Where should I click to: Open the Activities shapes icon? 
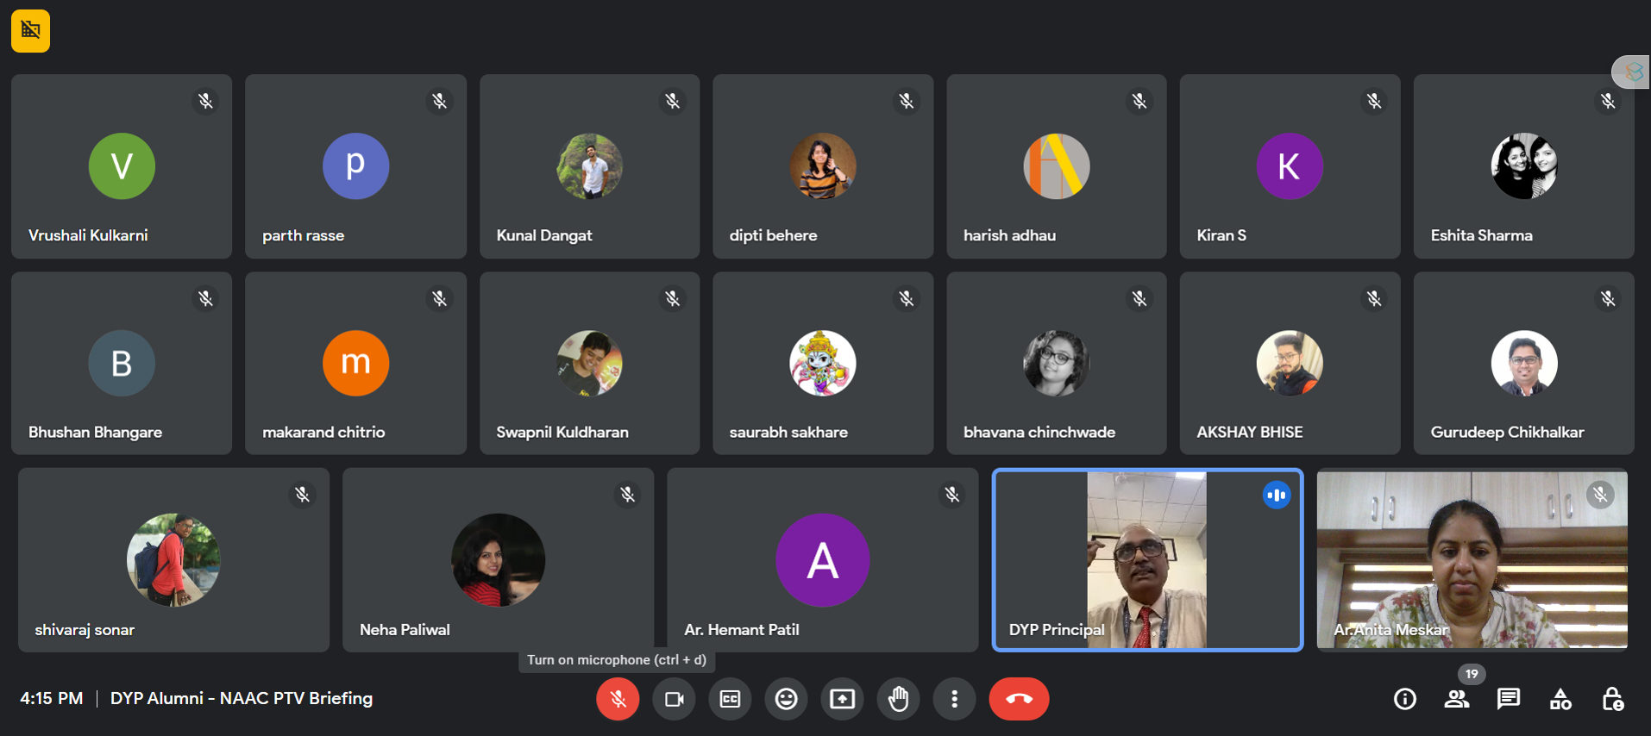click(1560, 699)
